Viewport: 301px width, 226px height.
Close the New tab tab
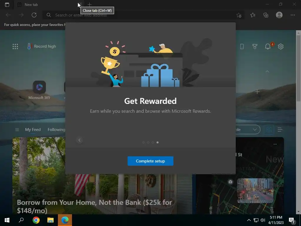[80, 4]
